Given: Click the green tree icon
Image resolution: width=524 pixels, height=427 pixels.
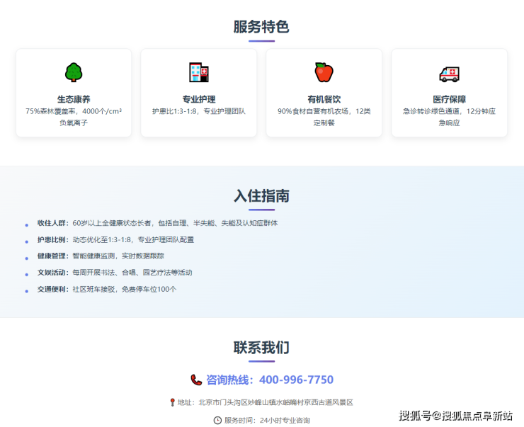Looking at the screenshot, I should click(x=74, y=72).
